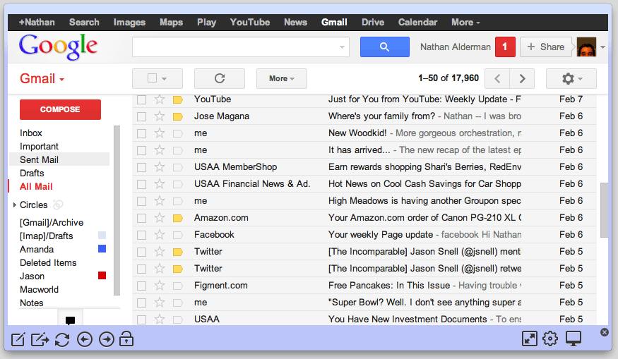Viewport: 618px width, 359px height.
Task: Open the Inbox folder
Action: coord(31,133)
